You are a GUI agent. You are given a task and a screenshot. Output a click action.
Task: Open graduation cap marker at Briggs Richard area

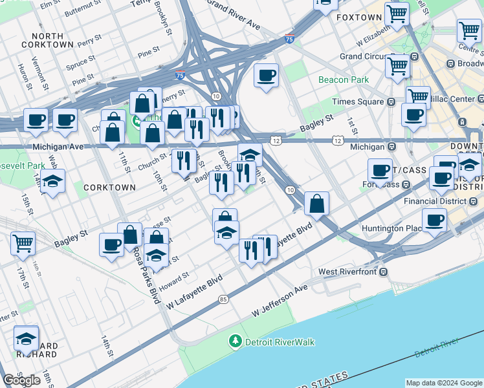click(x=27, y=338)
